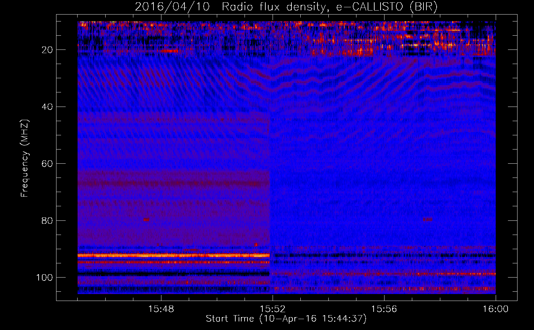Select the 'Frequency (MHZ)' axis label
The height and width of the screenshot is (330, 534).
tap(25, 158)
